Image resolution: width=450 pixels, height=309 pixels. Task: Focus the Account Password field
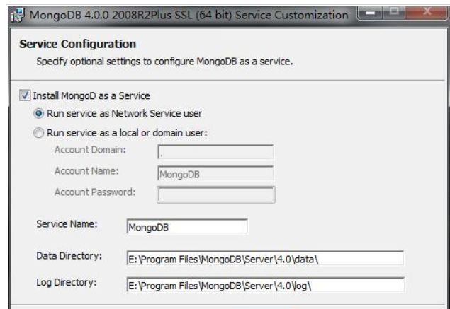pyautogui.click(x=216, y=194)
